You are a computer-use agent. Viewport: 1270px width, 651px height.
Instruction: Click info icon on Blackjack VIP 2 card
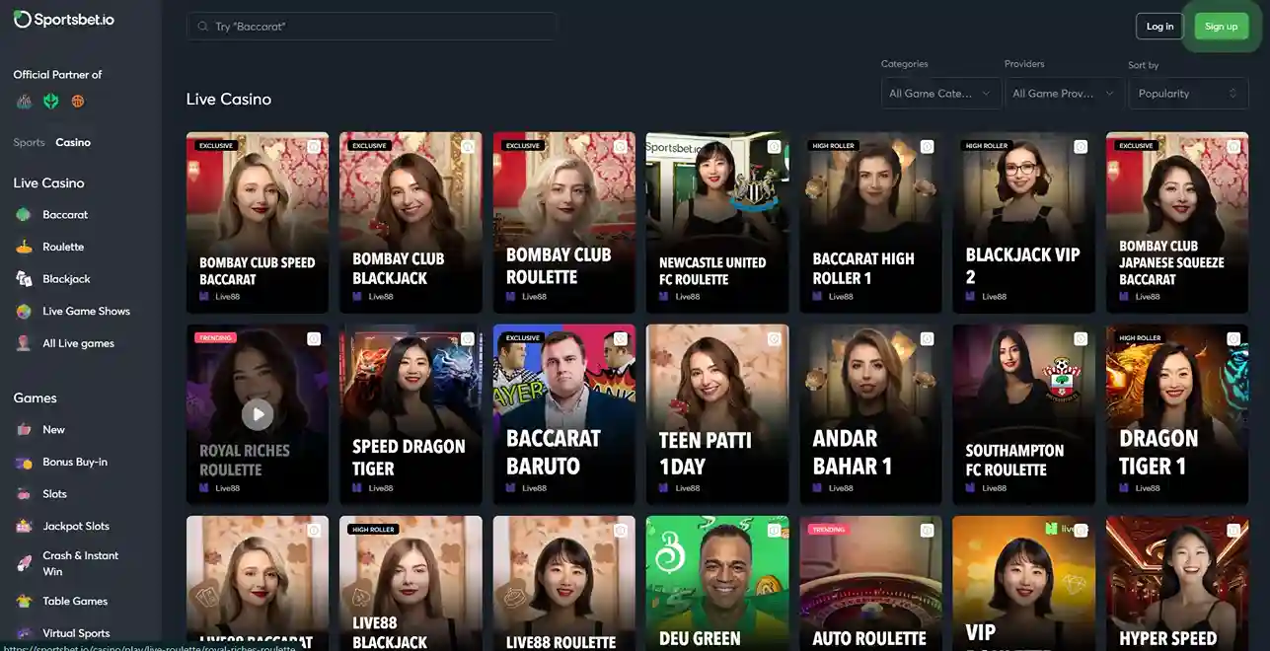1081,147
